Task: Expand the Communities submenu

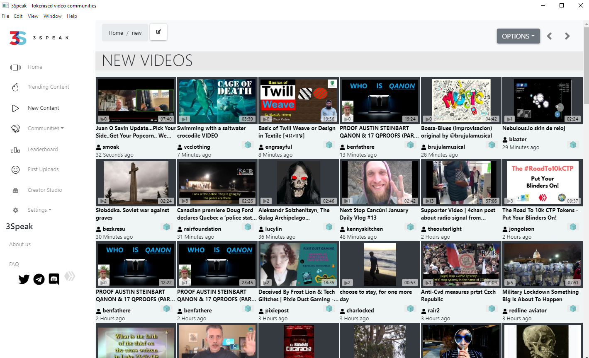Action: pos(46,128)
